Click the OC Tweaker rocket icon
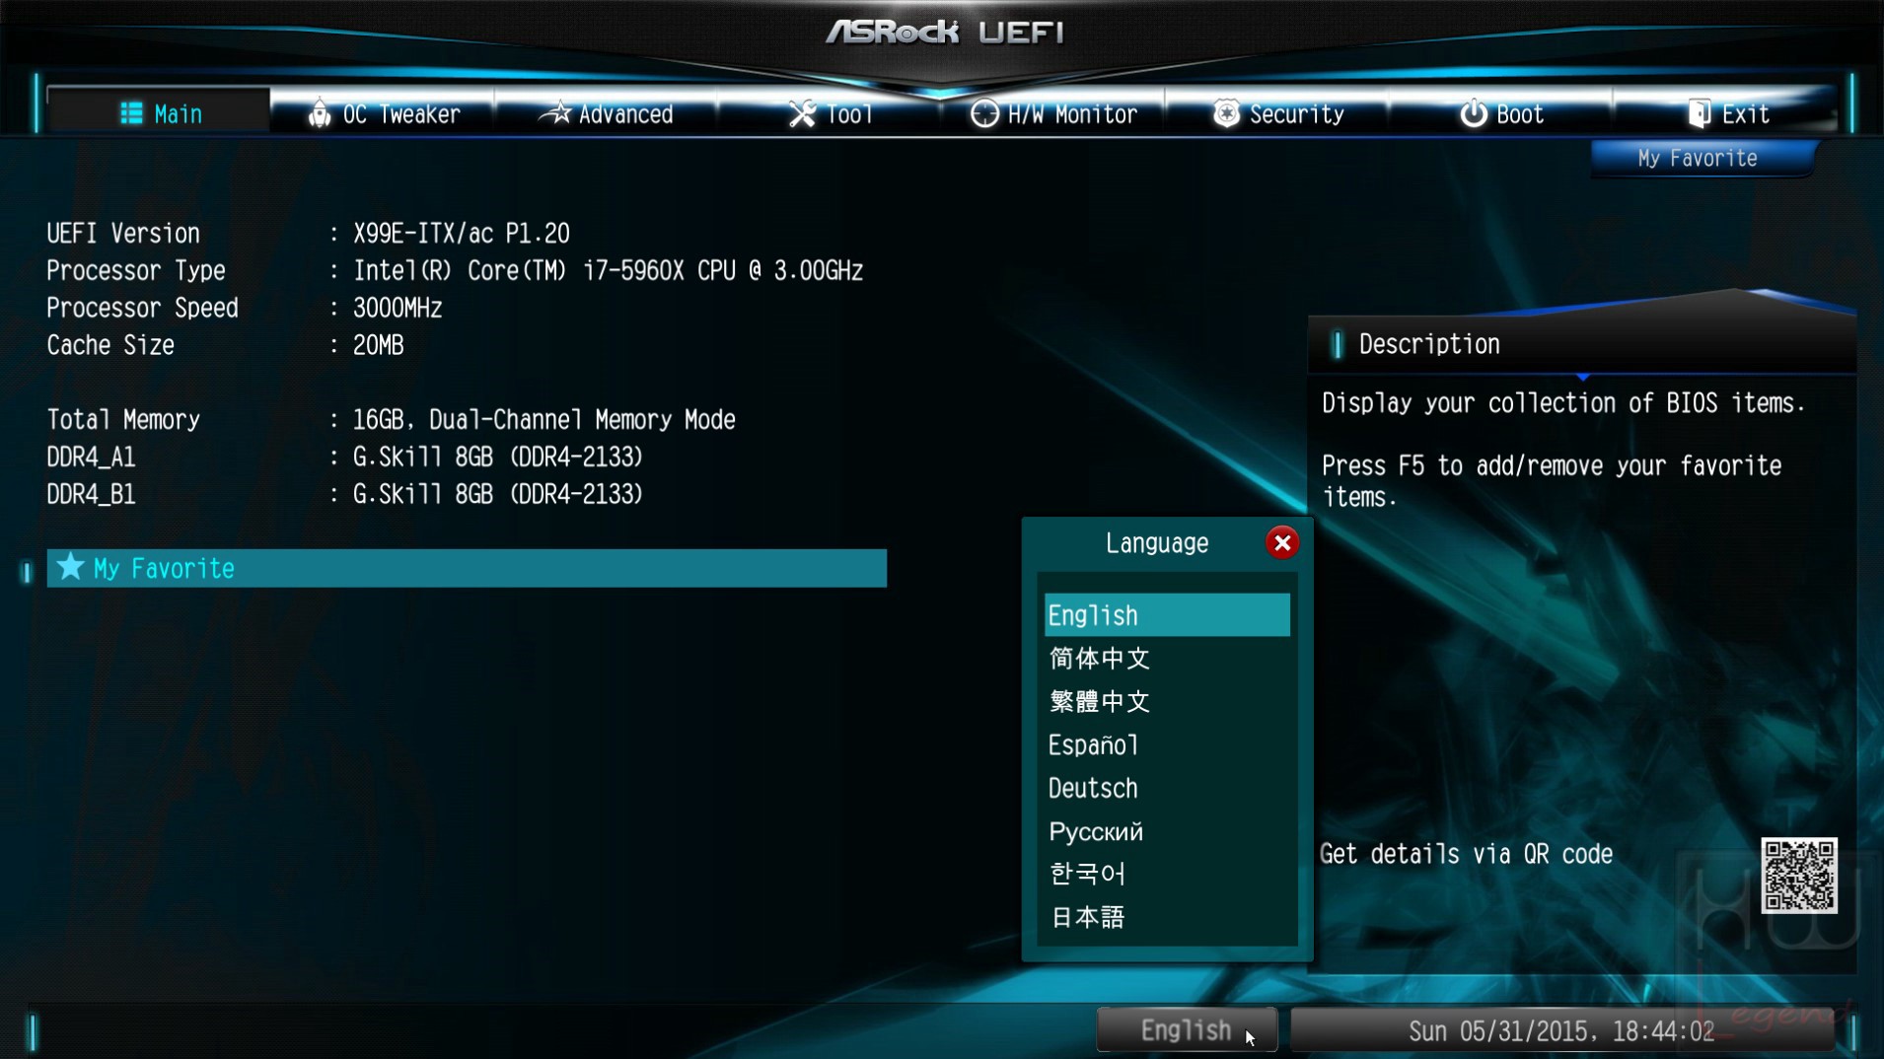Screen dimensions: 1884x1059 [320, 113]
